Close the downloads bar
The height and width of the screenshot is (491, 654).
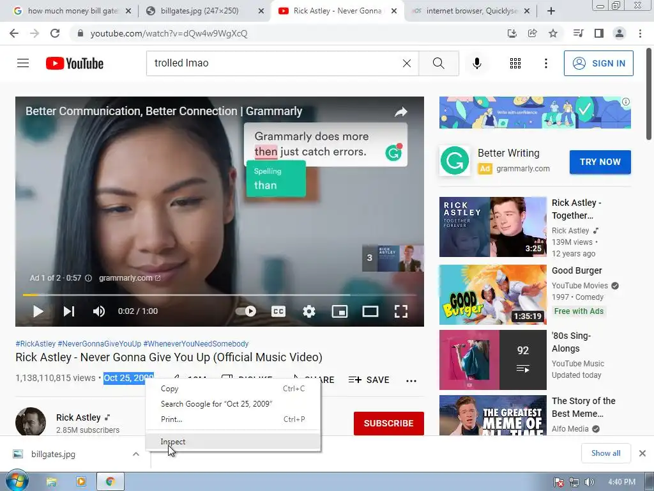click(643, 453)
